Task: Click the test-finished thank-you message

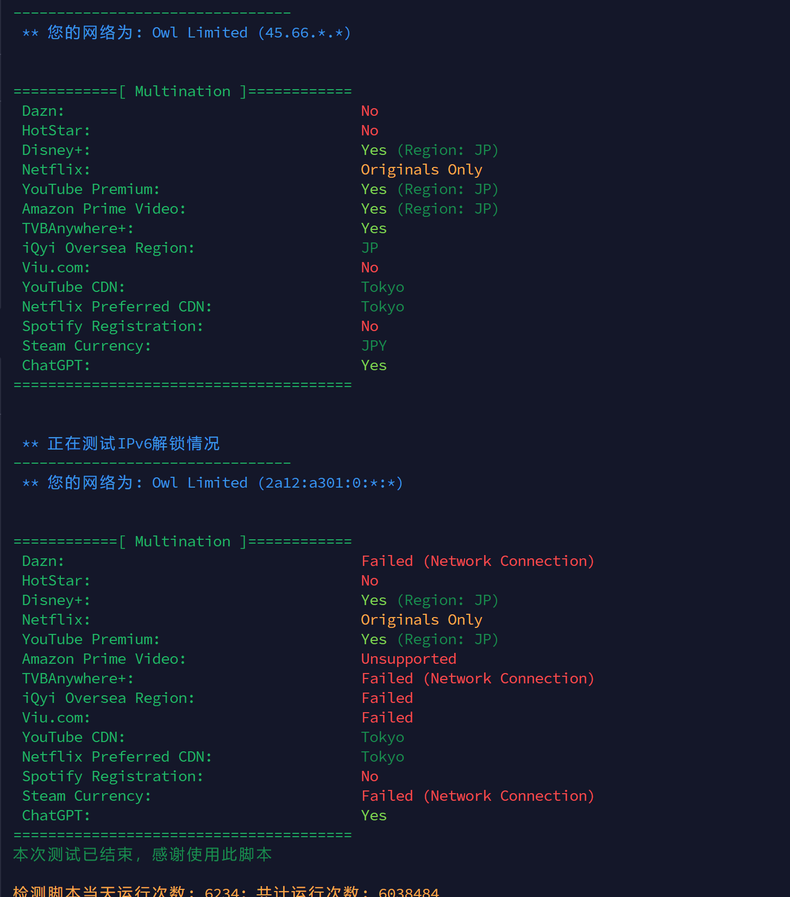Action: [142, 855]
